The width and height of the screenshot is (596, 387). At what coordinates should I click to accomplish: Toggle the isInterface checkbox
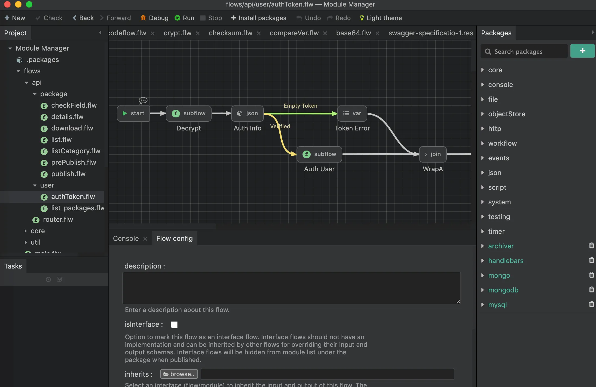pyautogui.click(x=174, y=324)
